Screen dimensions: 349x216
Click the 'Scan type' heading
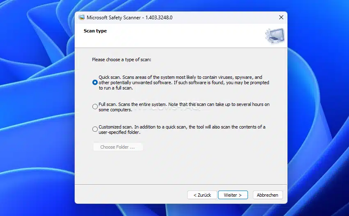[95, 31]
